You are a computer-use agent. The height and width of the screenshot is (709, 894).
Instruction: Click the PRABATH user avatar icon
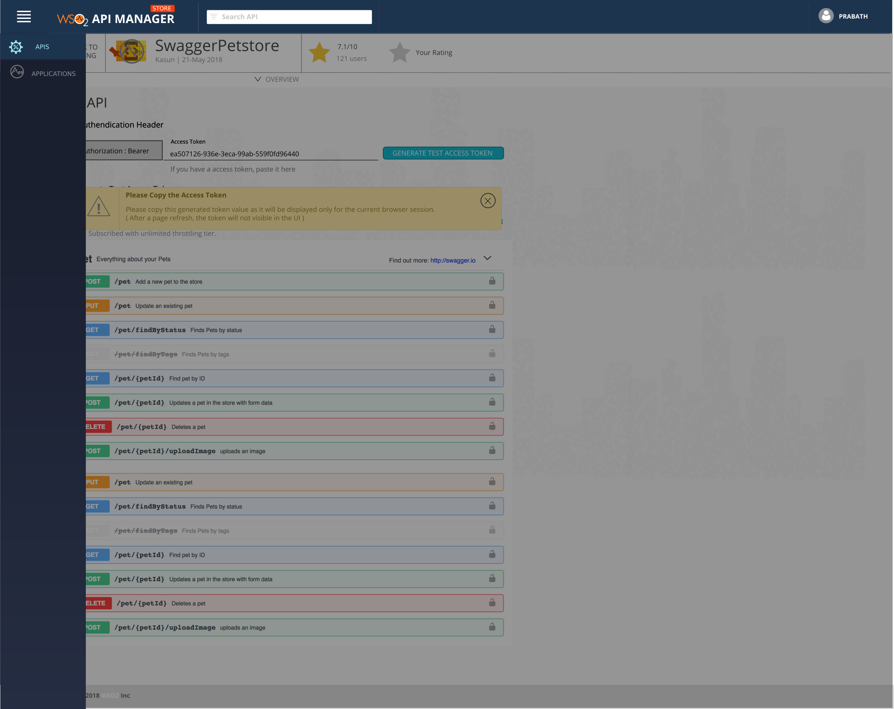coord(826,16)
